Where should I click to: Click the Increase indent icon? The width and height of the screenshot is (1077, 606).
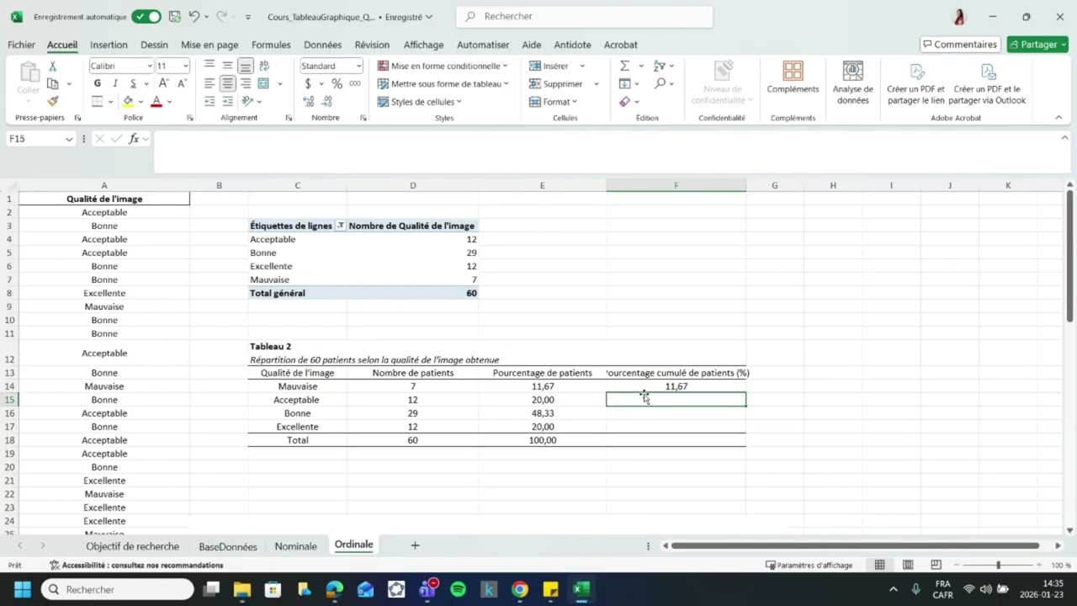pos(227,101)
